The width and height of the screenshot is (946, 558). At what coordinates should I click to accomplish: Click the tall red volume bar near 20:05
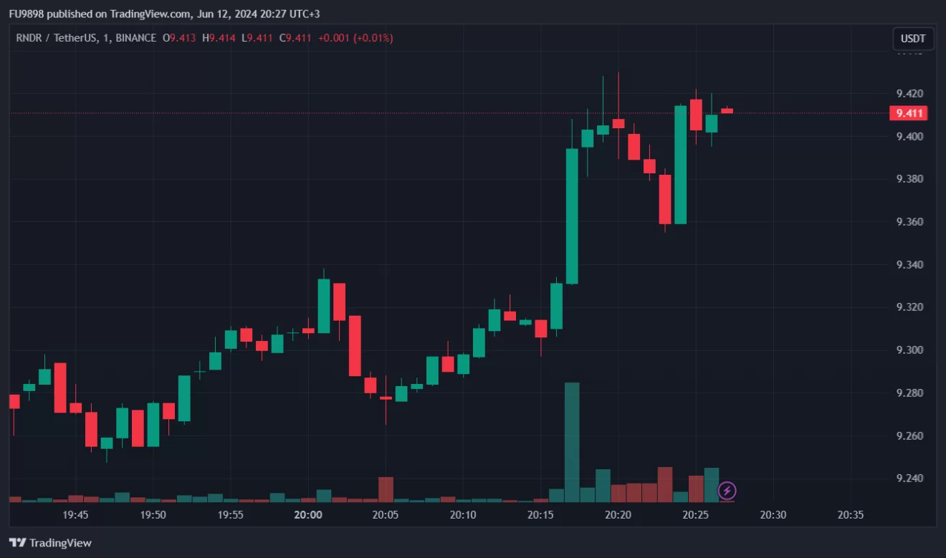click(386, 489)
